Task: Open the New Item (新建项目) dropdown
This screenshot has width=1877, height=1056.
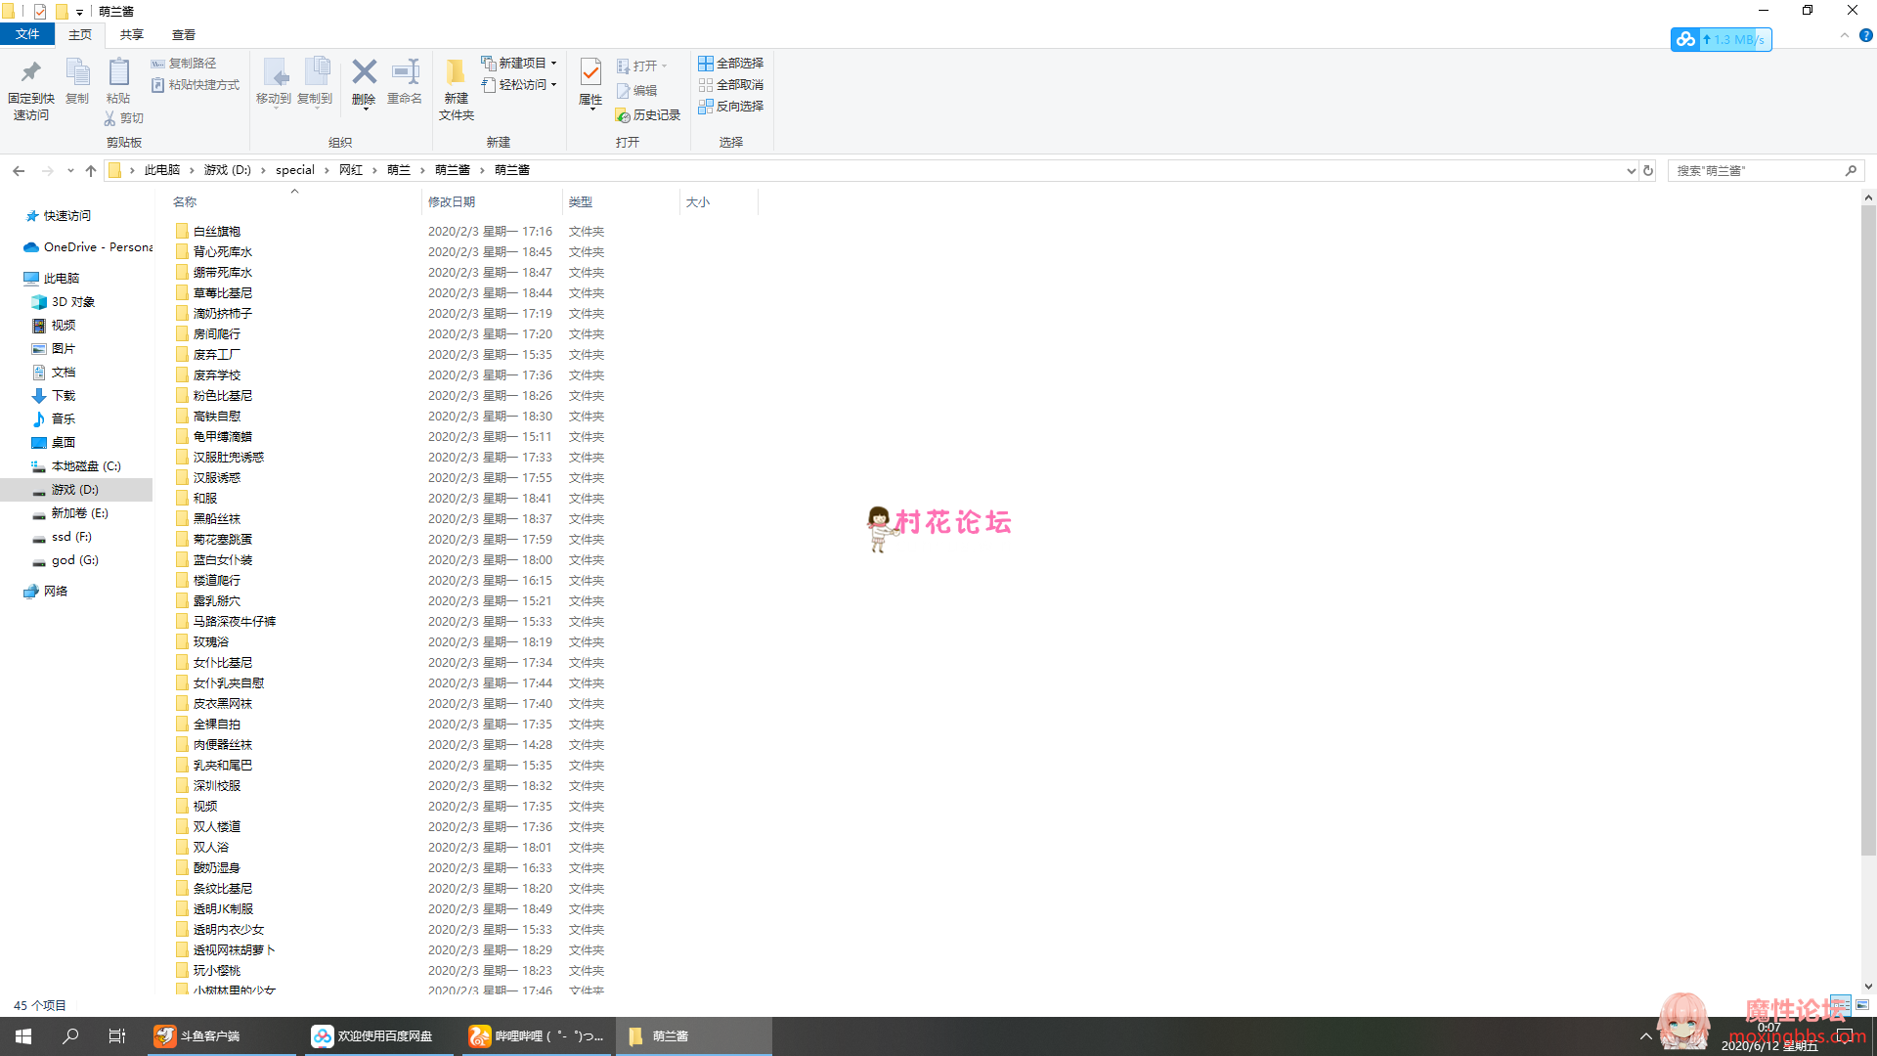Action: pyautogui.click(x=519, y=64)
